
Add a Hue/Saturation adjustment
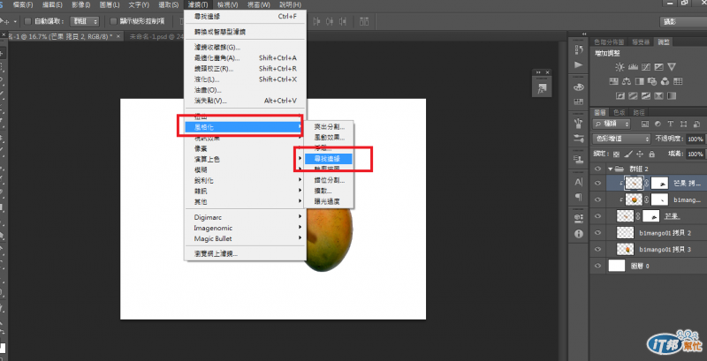613,81
